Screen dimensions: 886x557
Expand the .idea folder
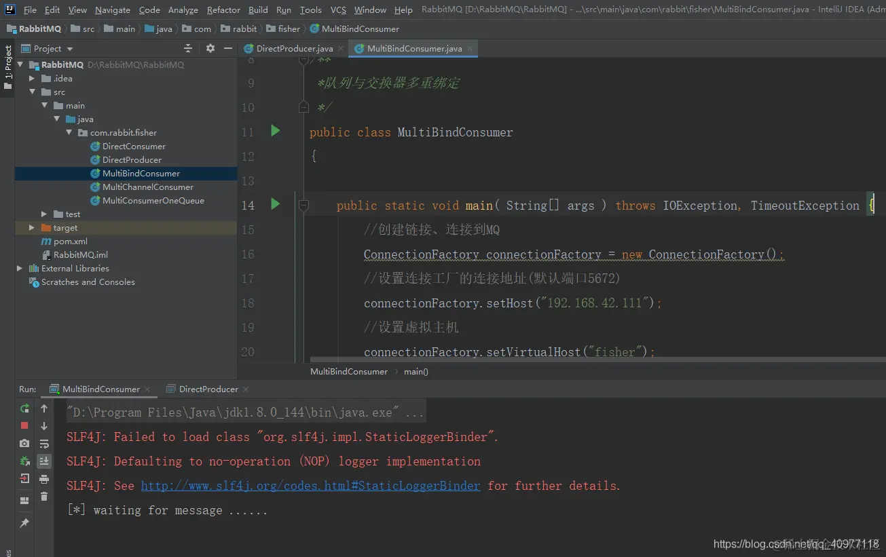[32, 79]
